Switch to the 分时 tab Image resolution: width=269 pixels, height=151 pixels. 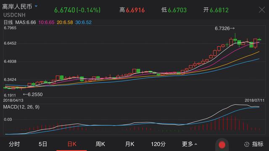pos(14,144)
